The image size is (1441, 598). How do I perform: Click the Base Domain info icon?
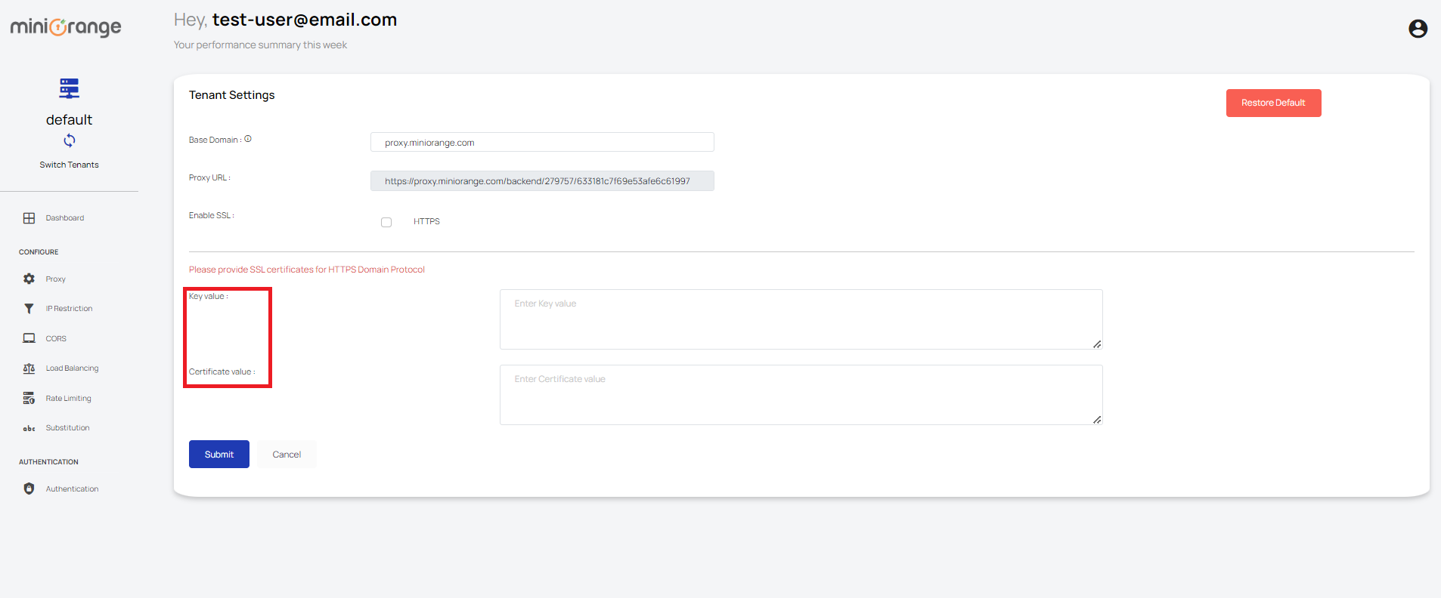tap(248, 139)
